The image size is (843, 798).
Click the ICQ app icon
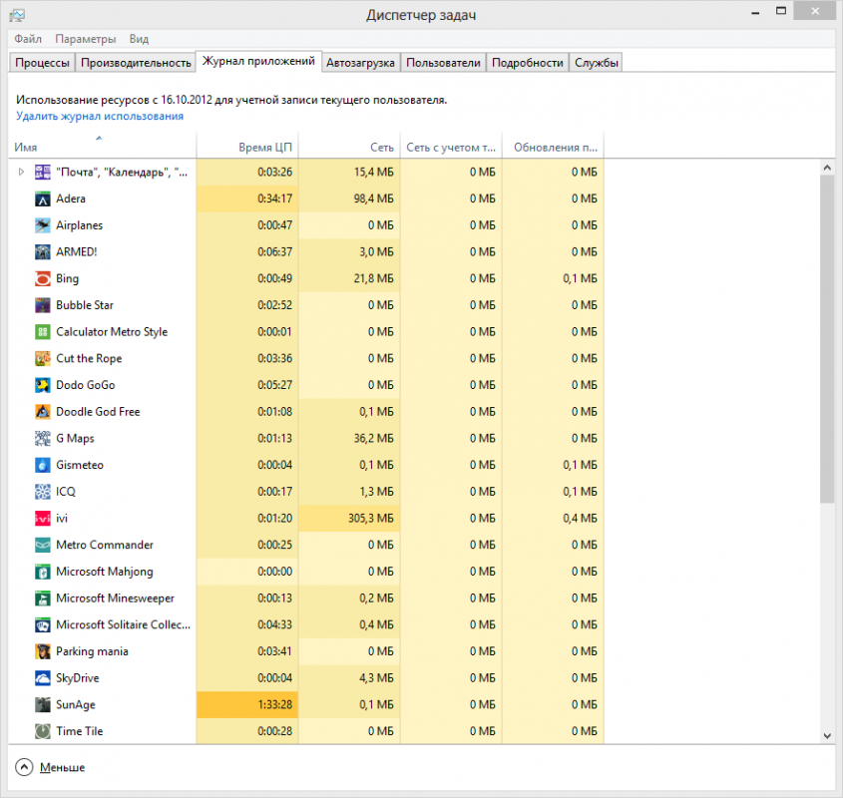[x=43, y=492]
